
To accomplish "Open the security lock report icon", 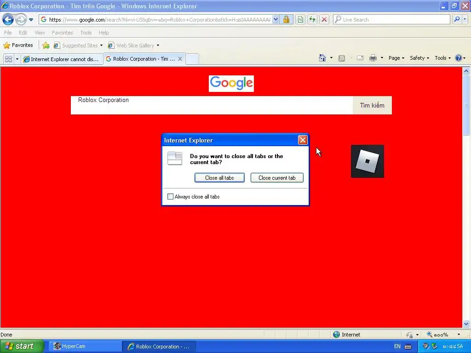I will [286, 20].
